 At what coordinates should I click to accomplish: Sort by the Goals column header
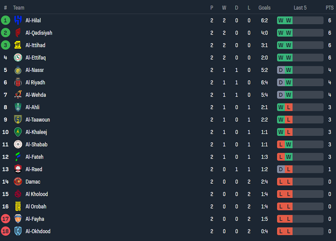(x=264, y=8)
